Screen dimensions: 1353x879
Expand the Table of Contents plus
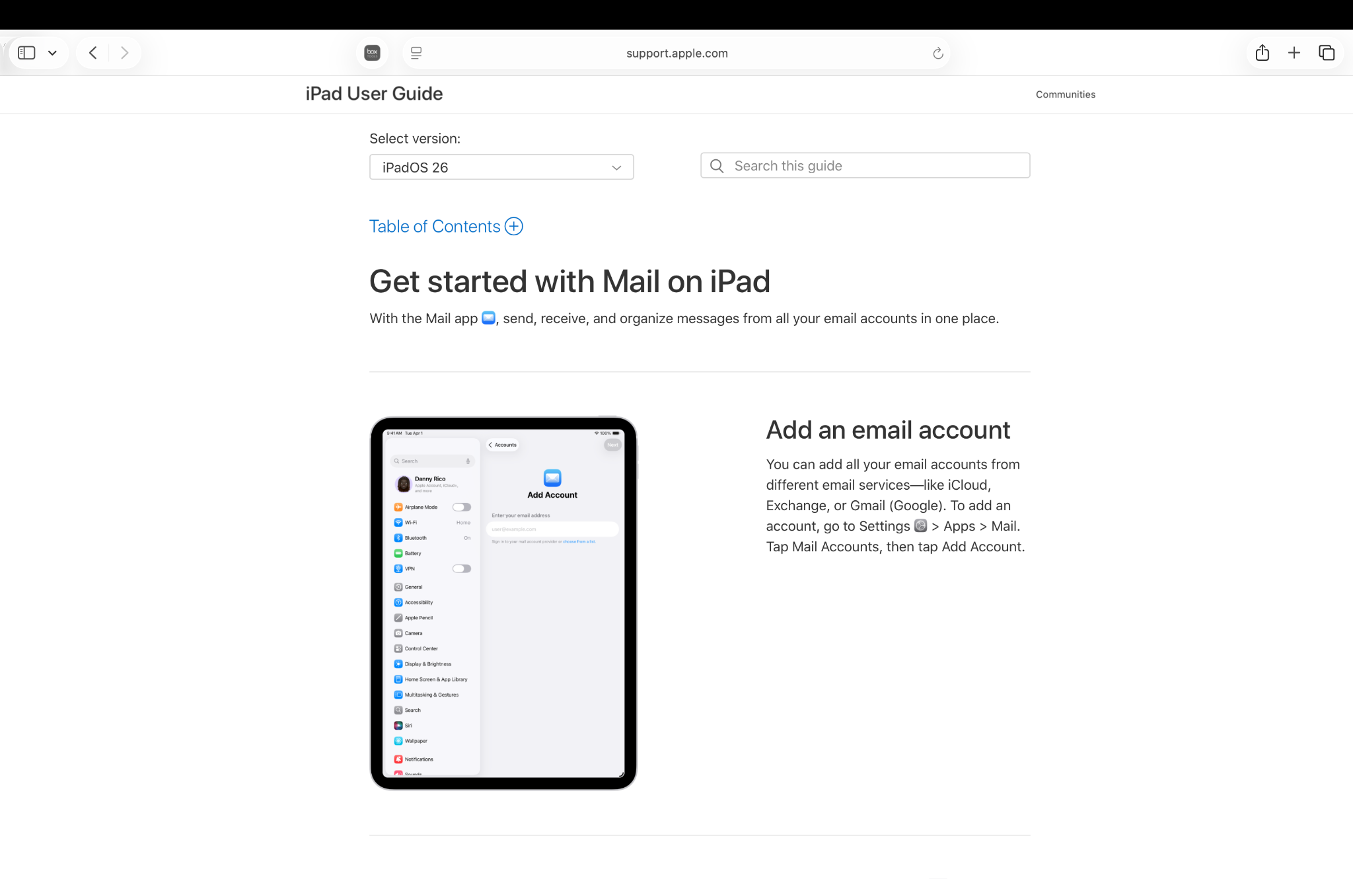513,227
